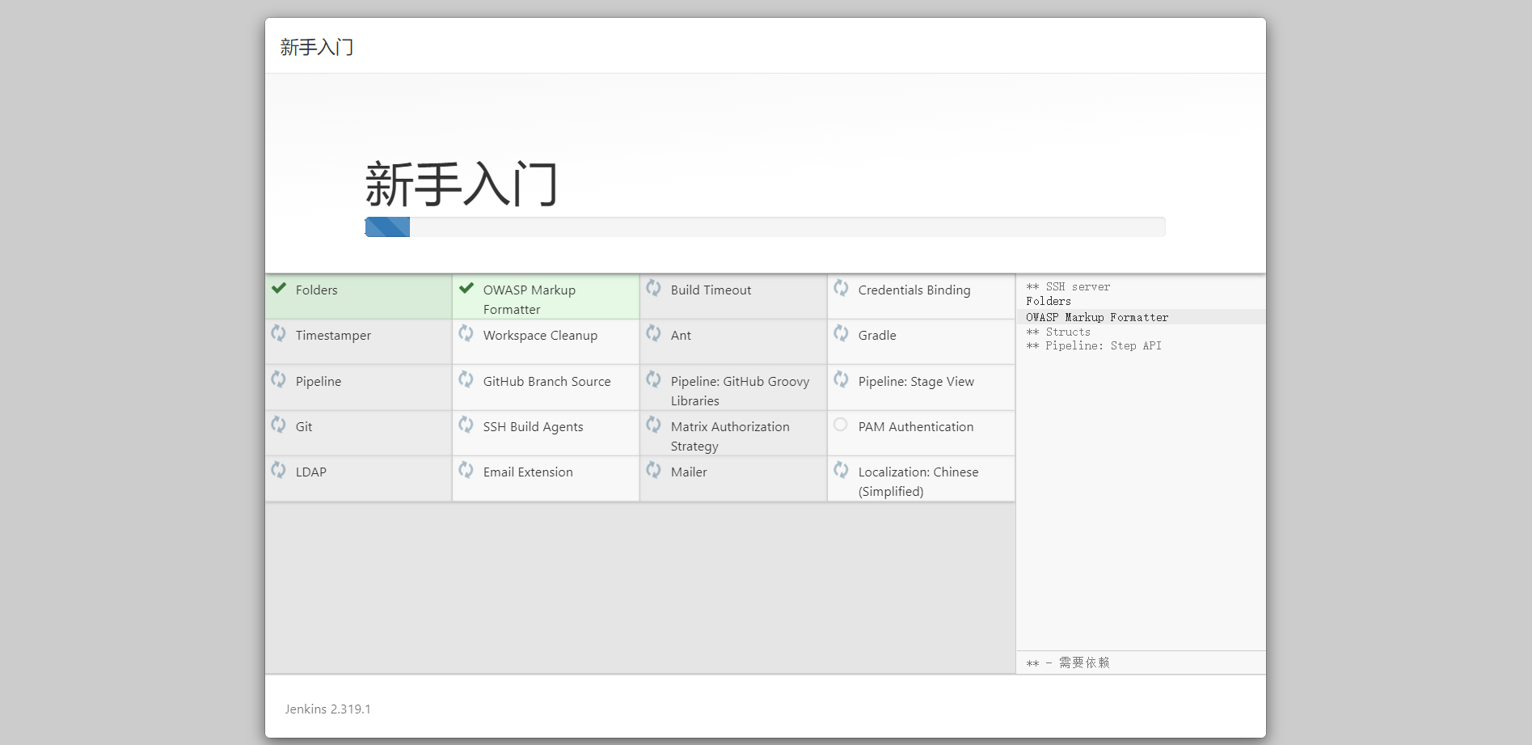This screenshot has width=1532, height=745.
Task: Click the '** SSH server' log line
Action: pos(1068,286)
